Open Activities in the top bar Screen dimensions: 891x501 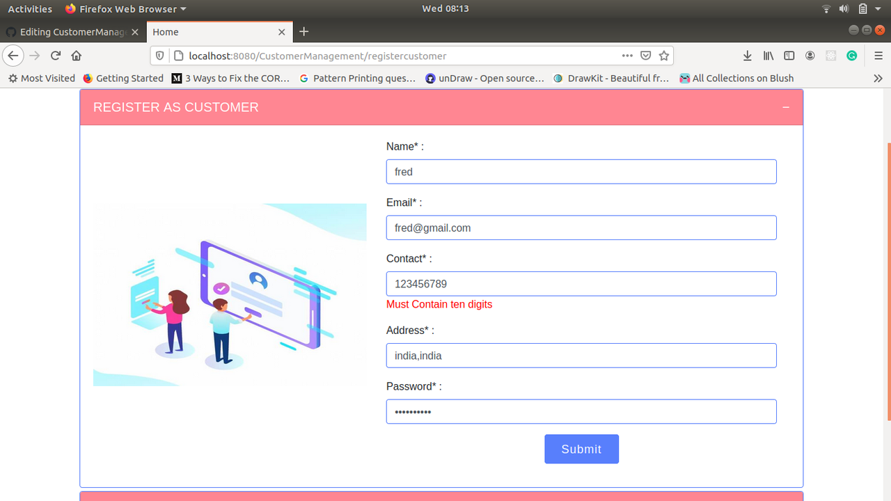pyautogui.click(x=30, y=9)
